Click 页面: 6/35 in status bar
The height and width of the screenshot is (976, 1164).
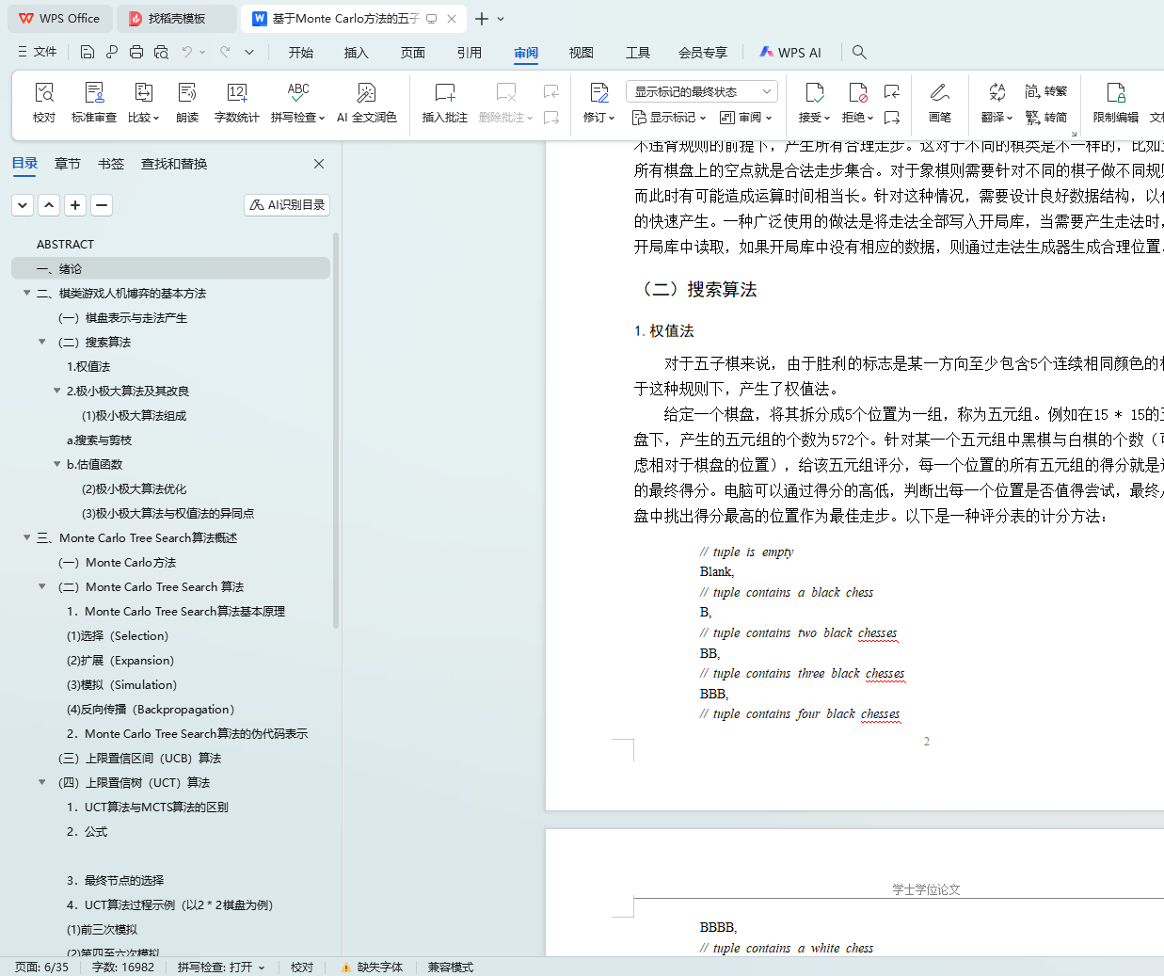42,967
